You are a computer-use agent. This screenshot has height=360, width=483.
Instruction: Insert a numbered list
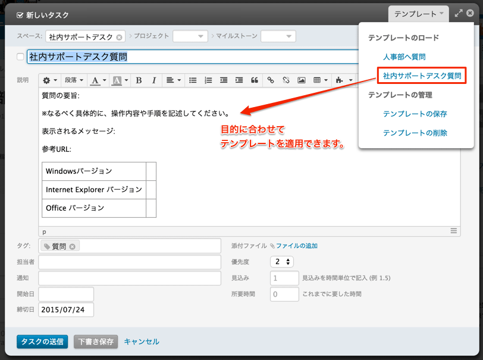point(208,80)
